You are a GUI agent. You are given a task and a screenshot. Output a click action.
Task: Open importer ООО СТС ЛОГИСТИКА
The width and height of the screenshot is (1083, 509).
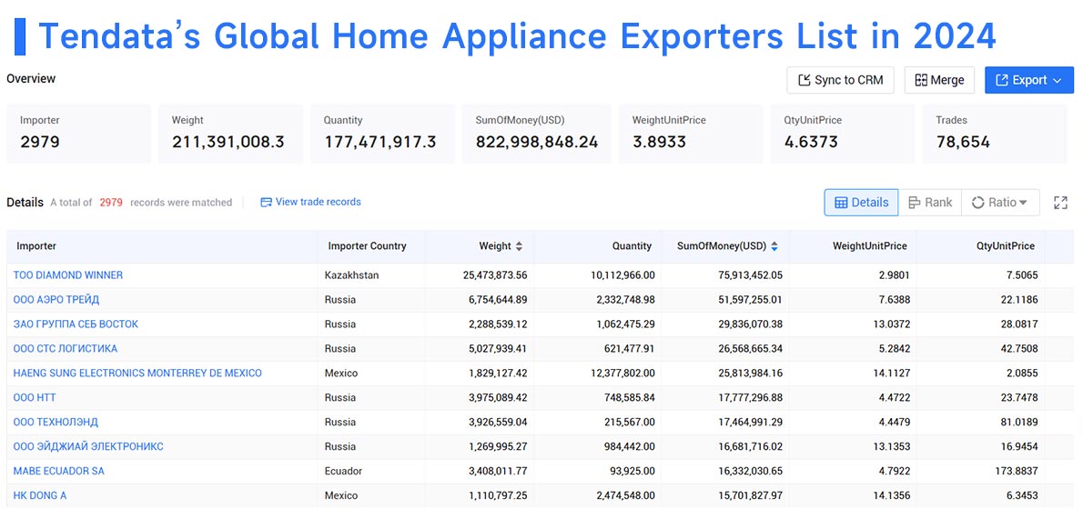65,349
